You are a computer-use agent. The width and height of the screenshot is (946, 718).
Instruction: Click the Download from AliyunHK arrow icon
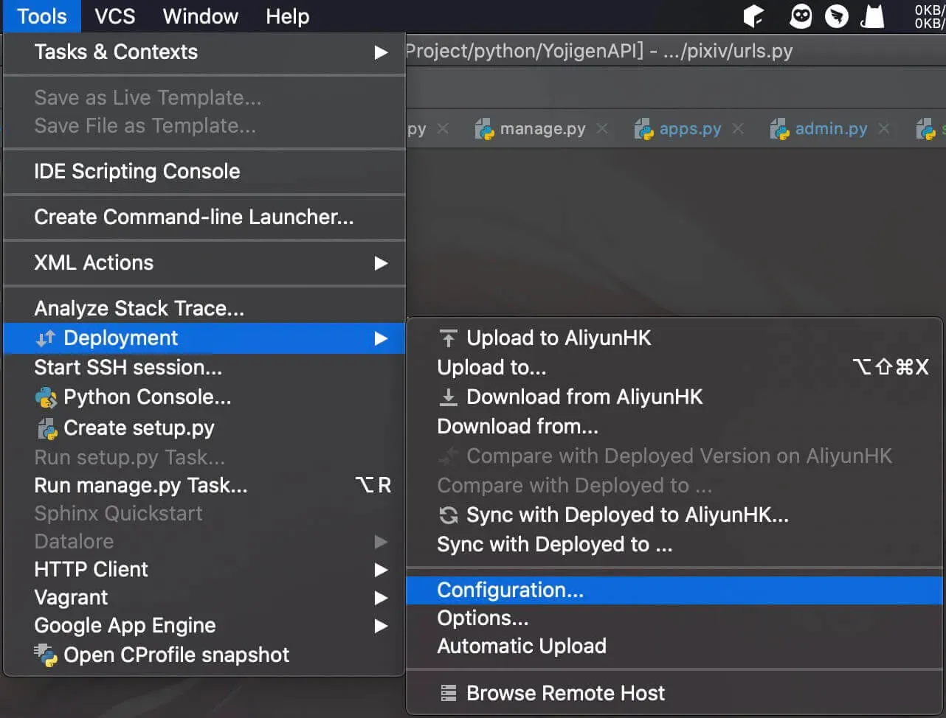[x=448, y=397]
